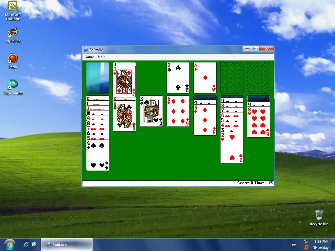Screen dimensions: 335x251
Task: Open the Help menu in Solitaire
Action: (101, 57)
